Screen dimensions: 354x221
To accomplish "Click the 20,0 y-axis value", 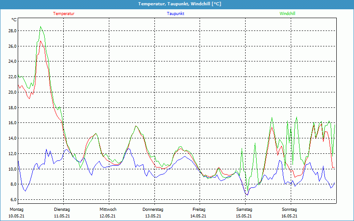I will click(x=12, y=92).
